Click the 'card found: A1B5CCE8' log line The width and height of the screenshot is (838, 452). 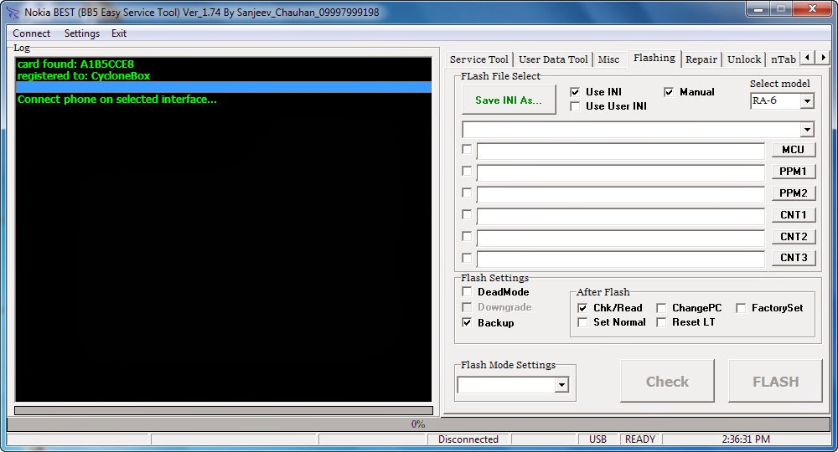pyautogui.click(x=75, y=64)
